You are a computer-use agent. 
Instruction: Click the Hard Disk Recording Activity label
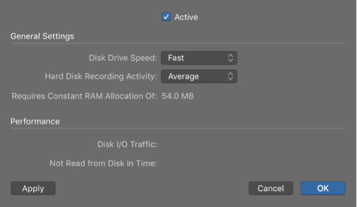tap(101, 77)
